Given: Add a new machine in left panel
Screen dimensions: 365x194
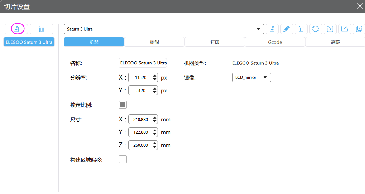Looking at the screenshot, I should click(x=16, y=29).
